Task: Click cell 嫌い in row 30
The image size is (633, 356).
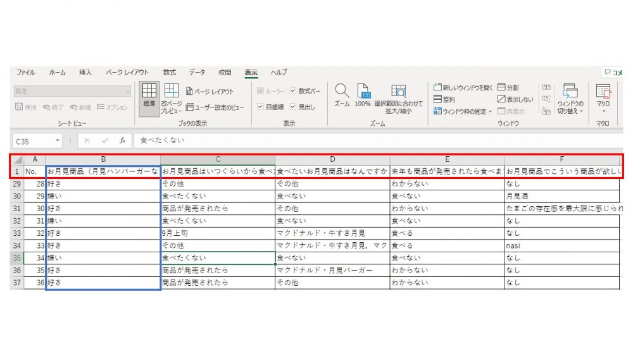Action: 103,196
